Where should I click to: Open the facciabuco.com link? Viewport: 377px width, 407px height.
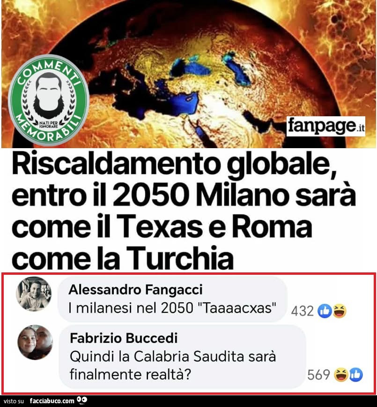(x=52, y=401)
